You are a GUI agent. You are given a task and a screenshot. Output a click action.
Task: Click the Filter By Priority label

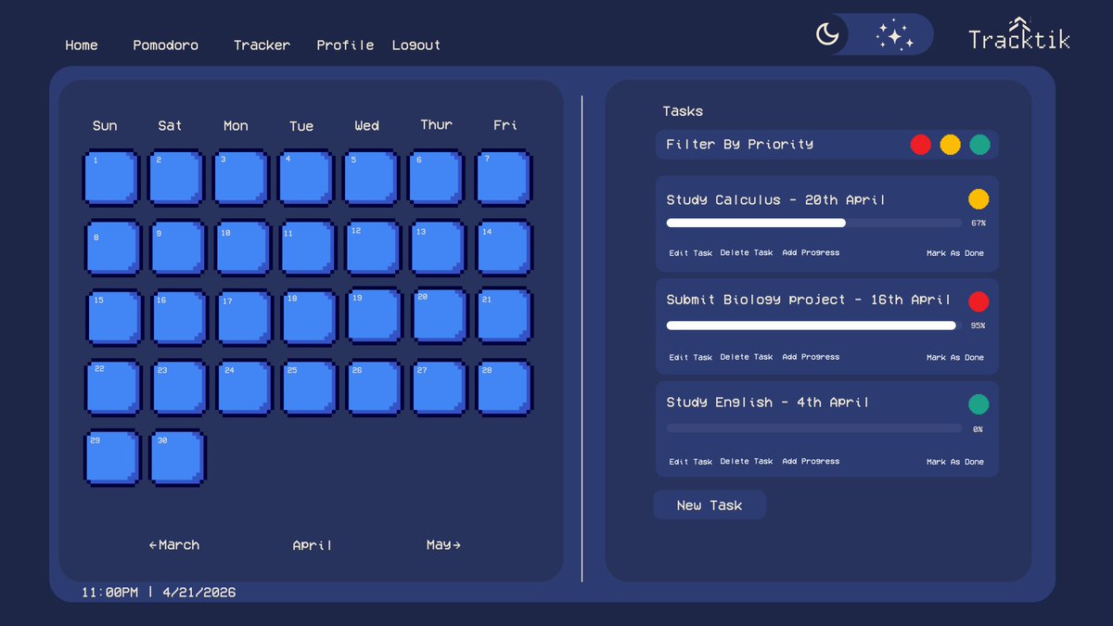coord(740,145)
